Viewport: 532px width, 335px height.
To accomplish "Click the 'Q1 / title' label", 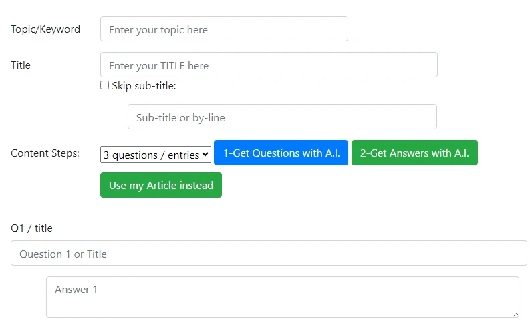I will point(31,228).
